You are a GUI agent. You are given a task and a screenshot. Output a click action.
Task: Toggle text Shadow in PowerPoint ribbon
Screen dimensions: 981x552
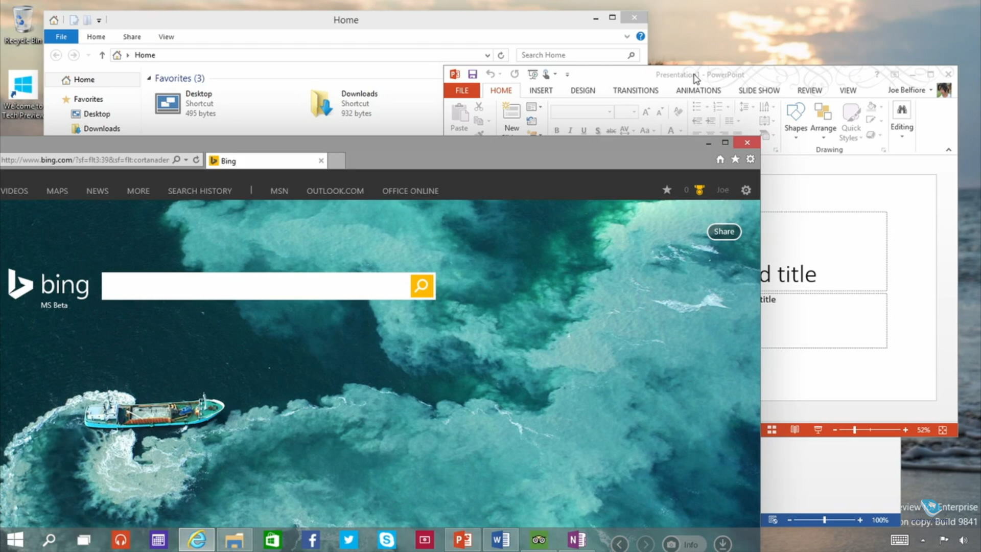pyautogui.click(x=597, y=131)
